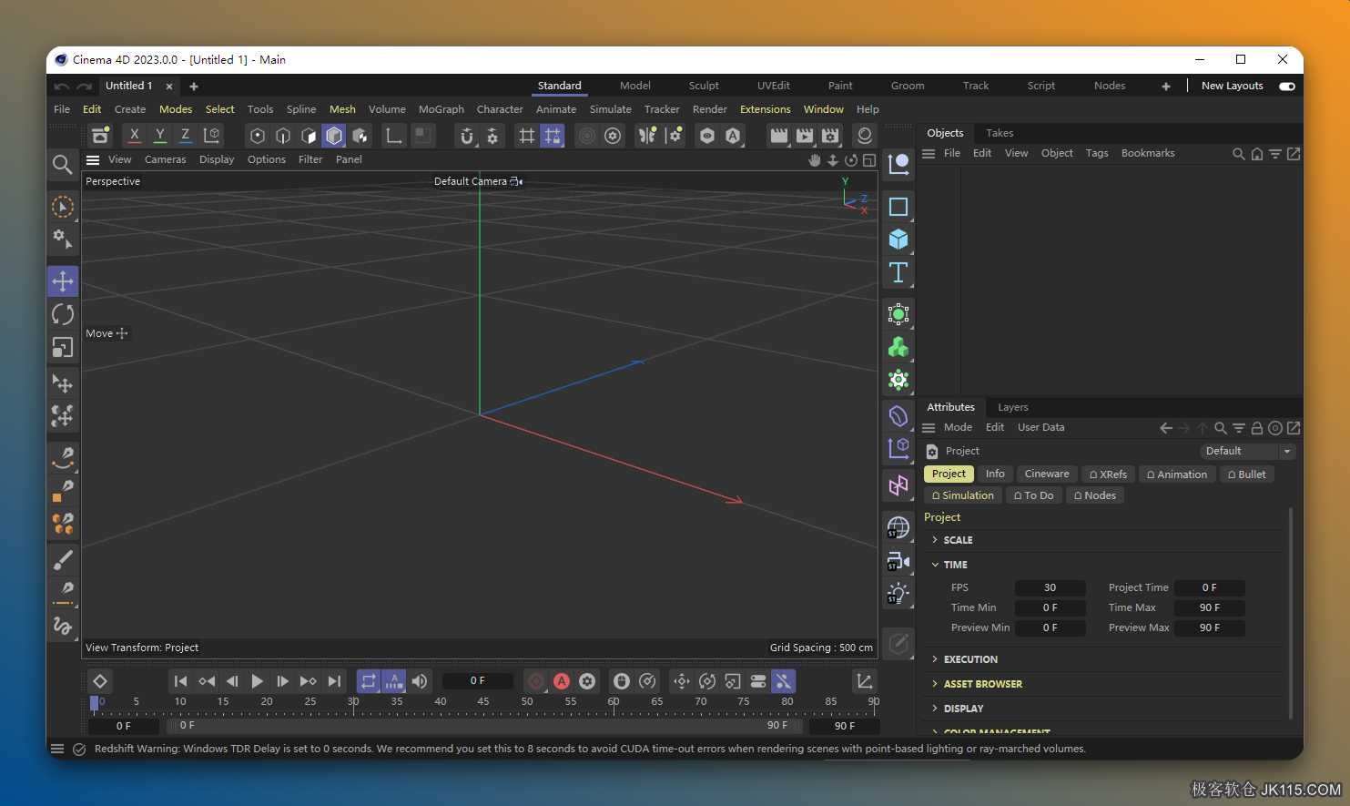Lock the Attributes panel with padlock icon
Image resolution: width=1350 pixels, height=806 pixels.
[1257, 428]
